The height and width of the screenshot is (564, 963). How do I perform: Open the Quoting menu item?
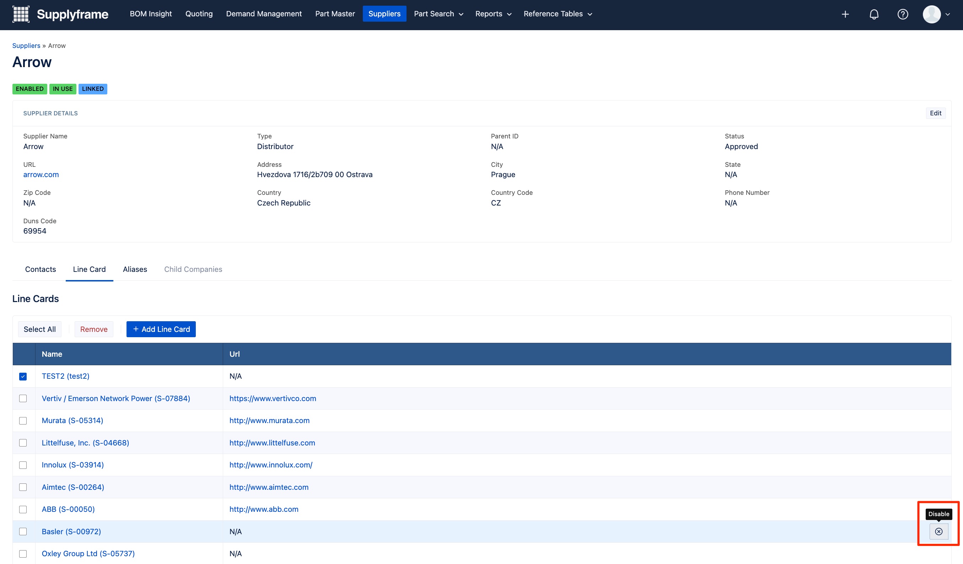199,14
